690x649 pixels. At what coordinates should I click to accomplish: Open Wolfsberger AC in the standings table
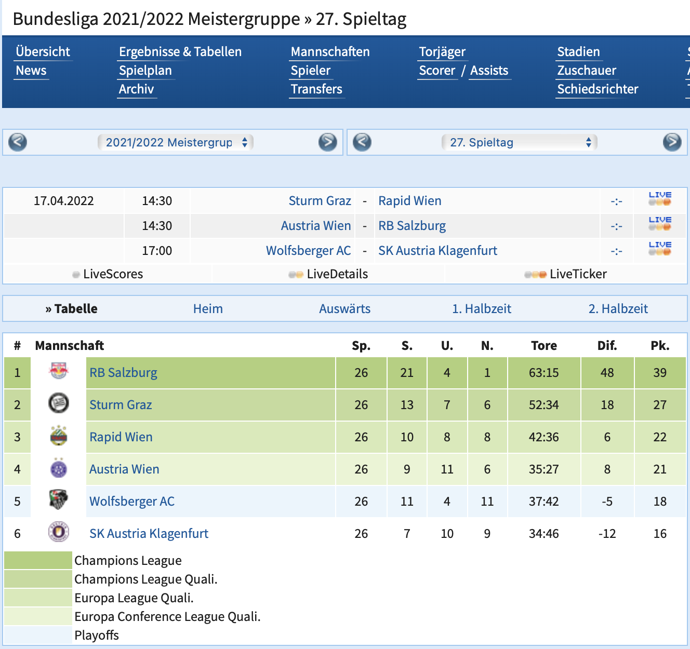tap(132, 502)
